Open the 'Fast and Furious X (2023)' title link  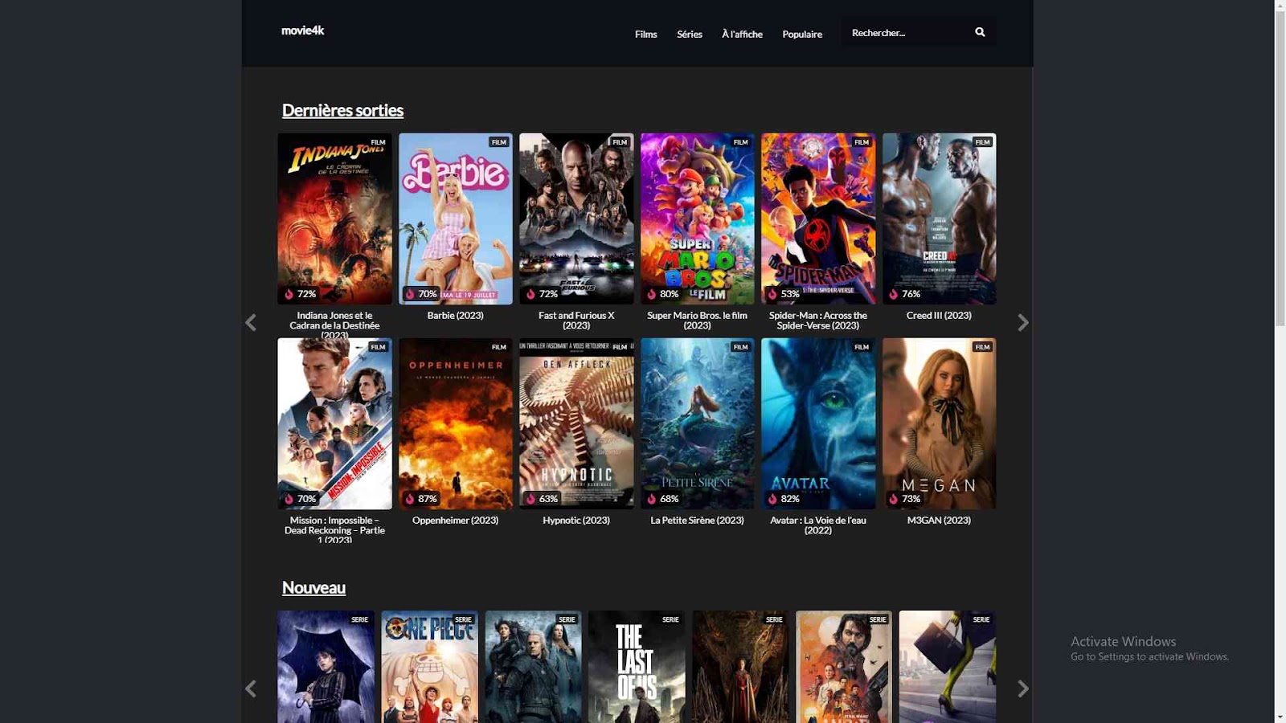[x=576, y=321]
